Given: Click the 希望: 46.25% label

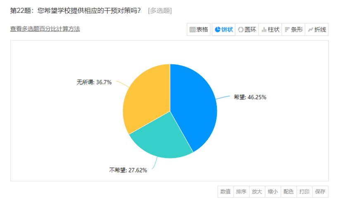Looking at the screenshot, I should pyautogui.click(x=250, y=97).
